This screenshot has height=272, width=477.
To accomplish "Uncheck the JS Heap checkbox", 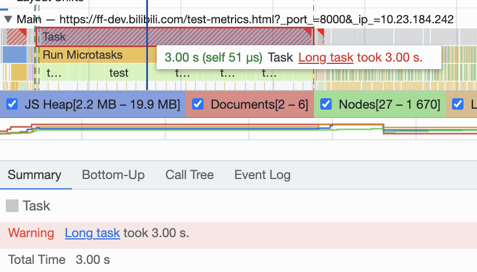I will pos(12,104).
